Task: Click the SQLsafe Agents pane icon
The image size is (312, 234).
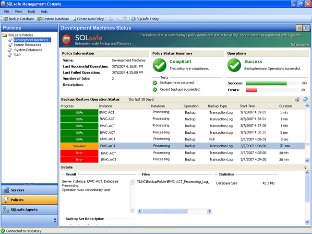Action: click(x=6, y=210)
